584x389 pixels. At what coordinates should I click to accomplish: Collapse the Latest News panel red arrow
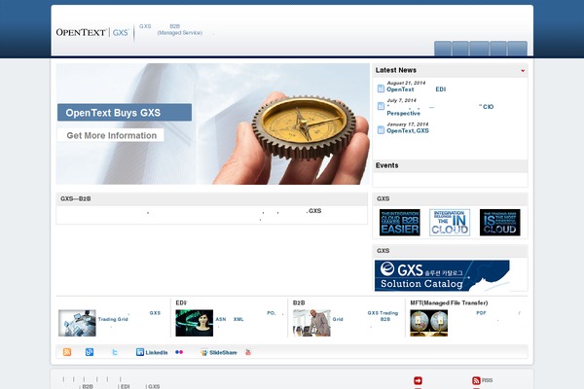tap(523, 70)
